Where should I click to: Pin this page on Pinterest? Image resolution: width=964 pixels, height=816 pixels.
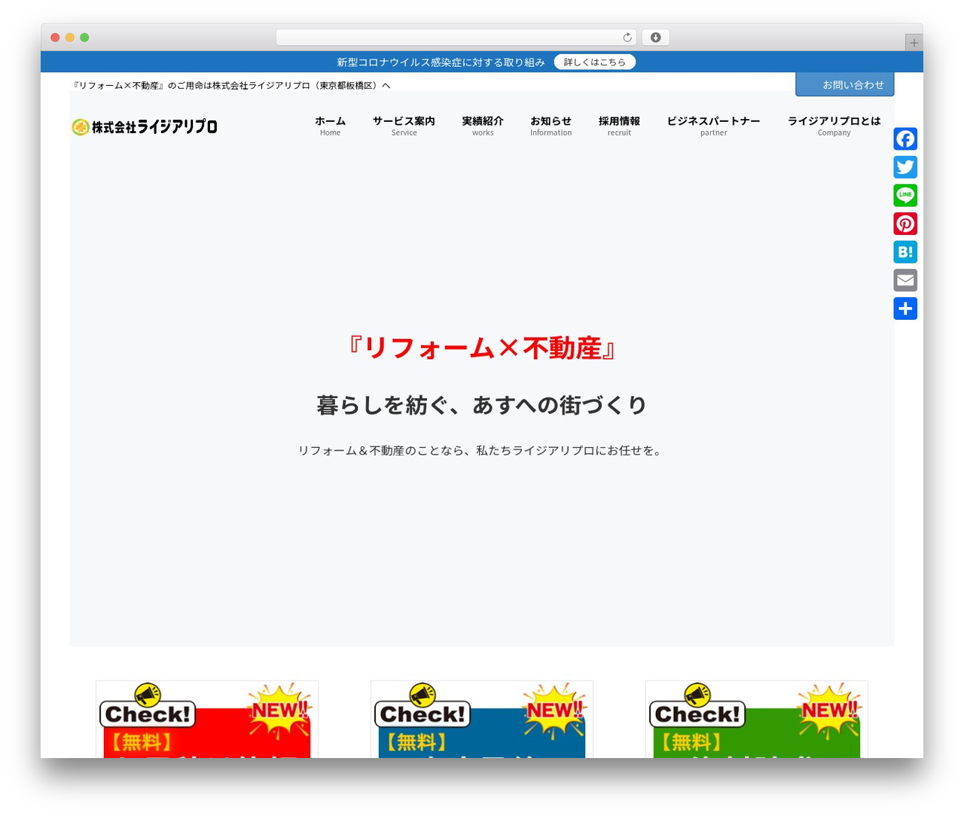905,224
